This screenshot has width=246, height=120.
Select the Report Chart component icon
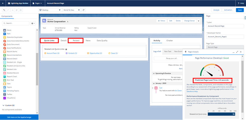[x=5, y=76]
